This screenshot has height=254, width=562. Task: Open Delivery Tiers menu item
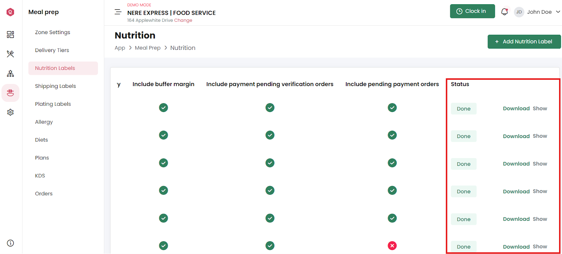(x=52, y=50)
